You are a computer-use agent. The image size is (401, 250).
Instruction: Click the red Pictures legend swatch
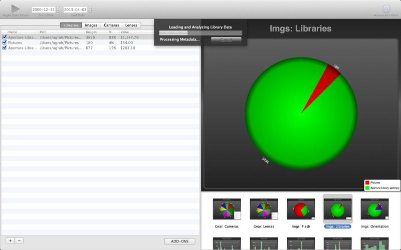(x=367, y=182)
